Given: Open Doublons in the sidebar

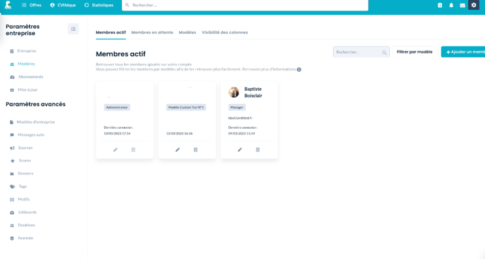Looking at the screenshot, I should pyautogui.click(x=27, y=225).
